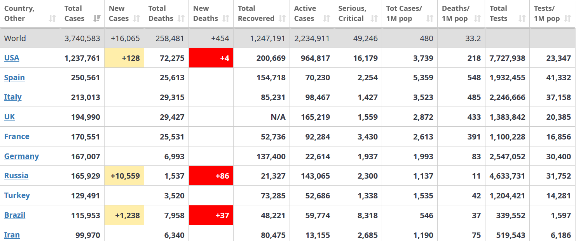Image resolution: width=576 pixels, height=241 pixels.
Task: Click the 'World' row label
Action: pos(15,38)
